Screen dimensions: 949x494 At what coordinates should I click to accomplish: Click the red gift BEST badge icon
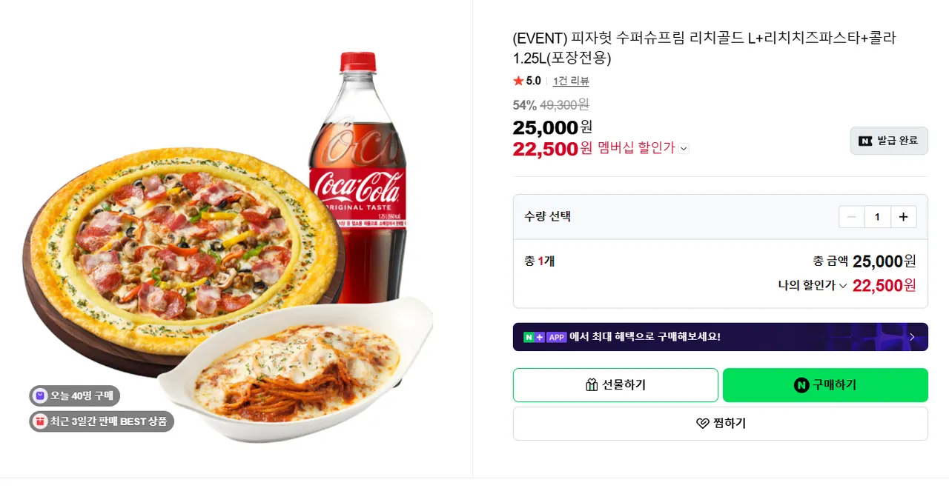tap(41, 421)
